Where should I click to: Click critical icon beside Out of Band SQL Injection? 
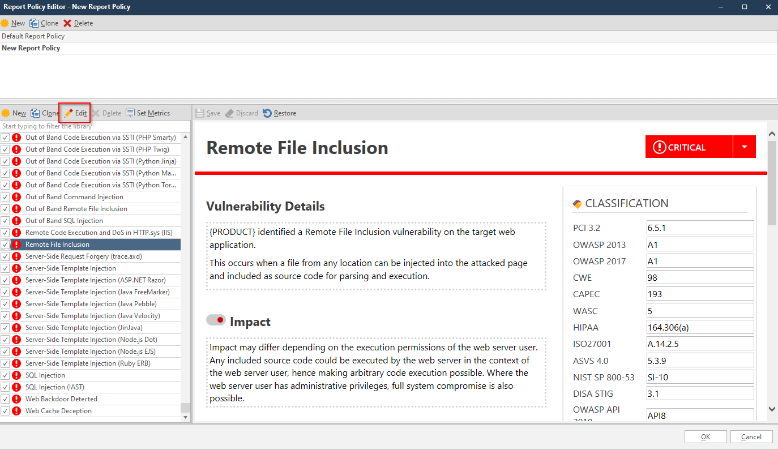click(x=16, y=221)
